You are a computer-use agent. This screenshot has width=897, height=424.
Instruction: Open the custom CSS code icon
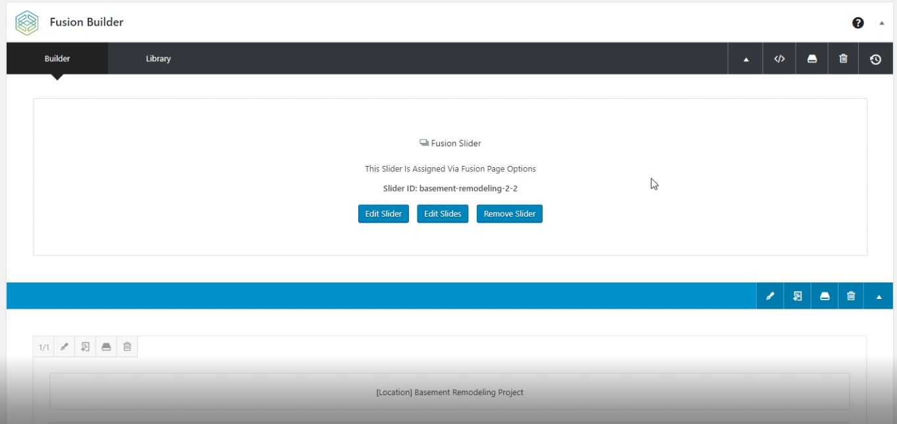(x=779, y=59)
